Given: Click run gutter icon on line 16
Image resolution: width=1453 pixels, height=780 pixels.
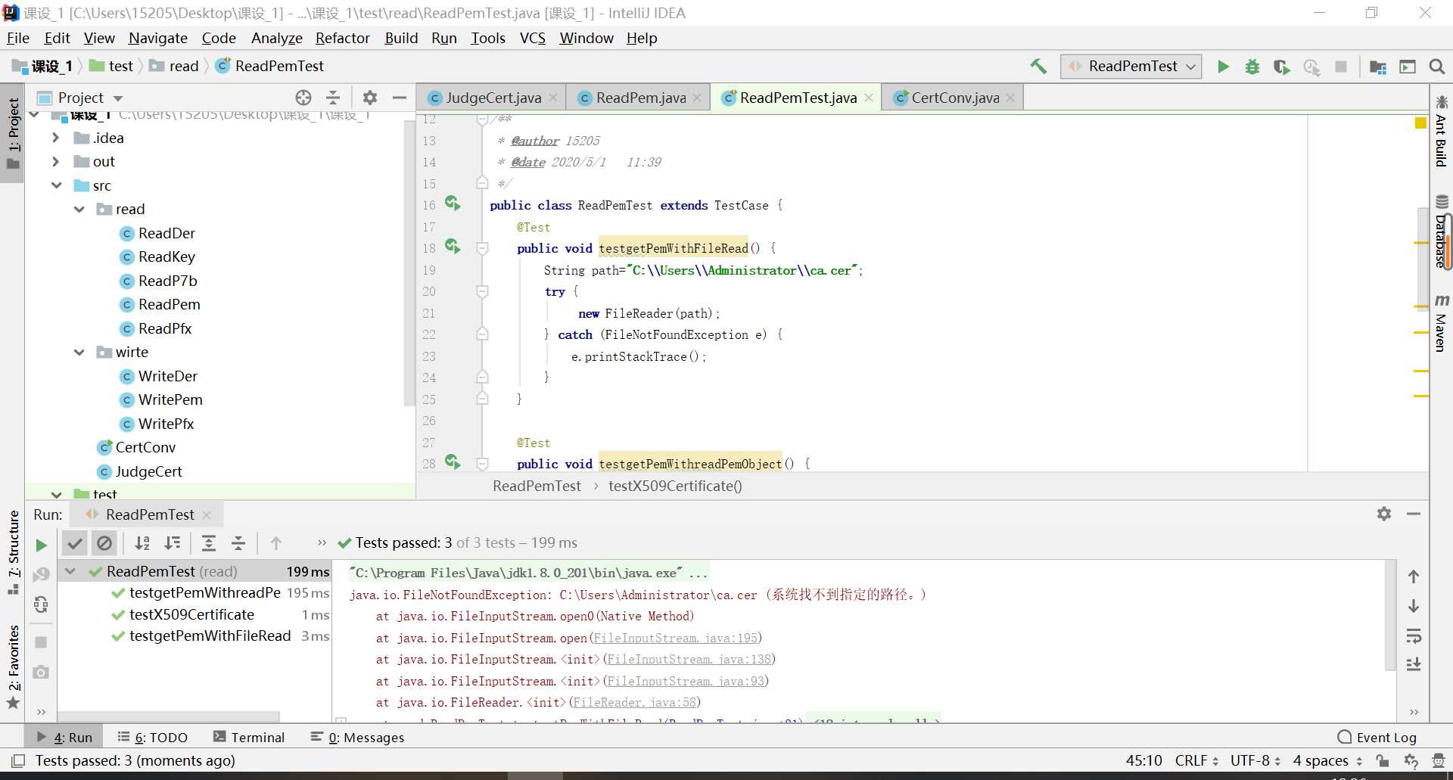Looking at the screenshot, I should [453, 204].
